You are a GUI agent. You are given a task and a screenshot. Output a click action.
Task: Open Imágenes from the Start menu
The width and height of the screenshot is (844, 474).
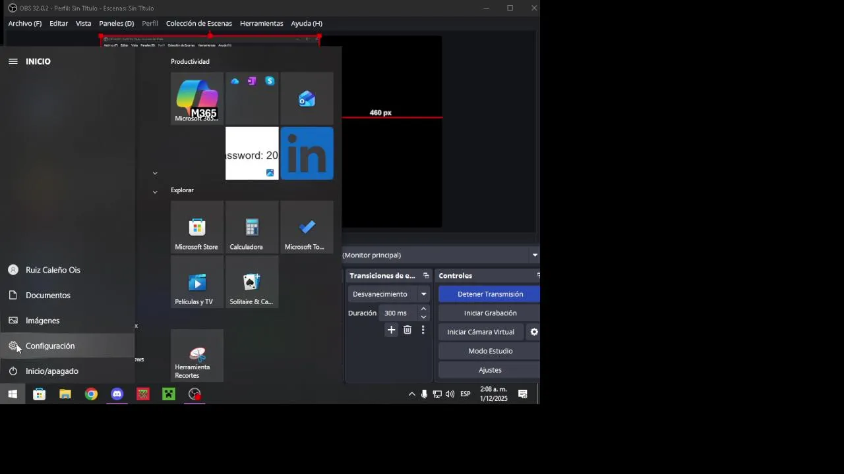[x=67, y=321]
